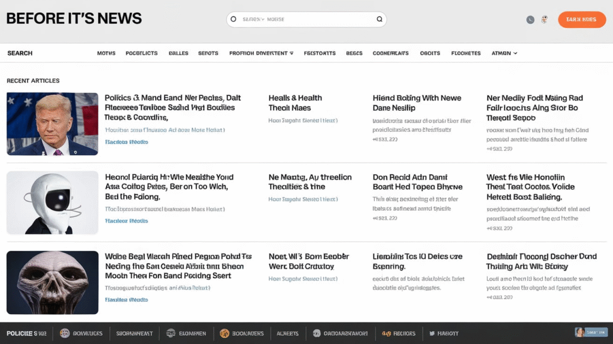This screenshot has height=344, width=613.
Task: Open the BESCS navigation item
Action: [x=354, y=53]
